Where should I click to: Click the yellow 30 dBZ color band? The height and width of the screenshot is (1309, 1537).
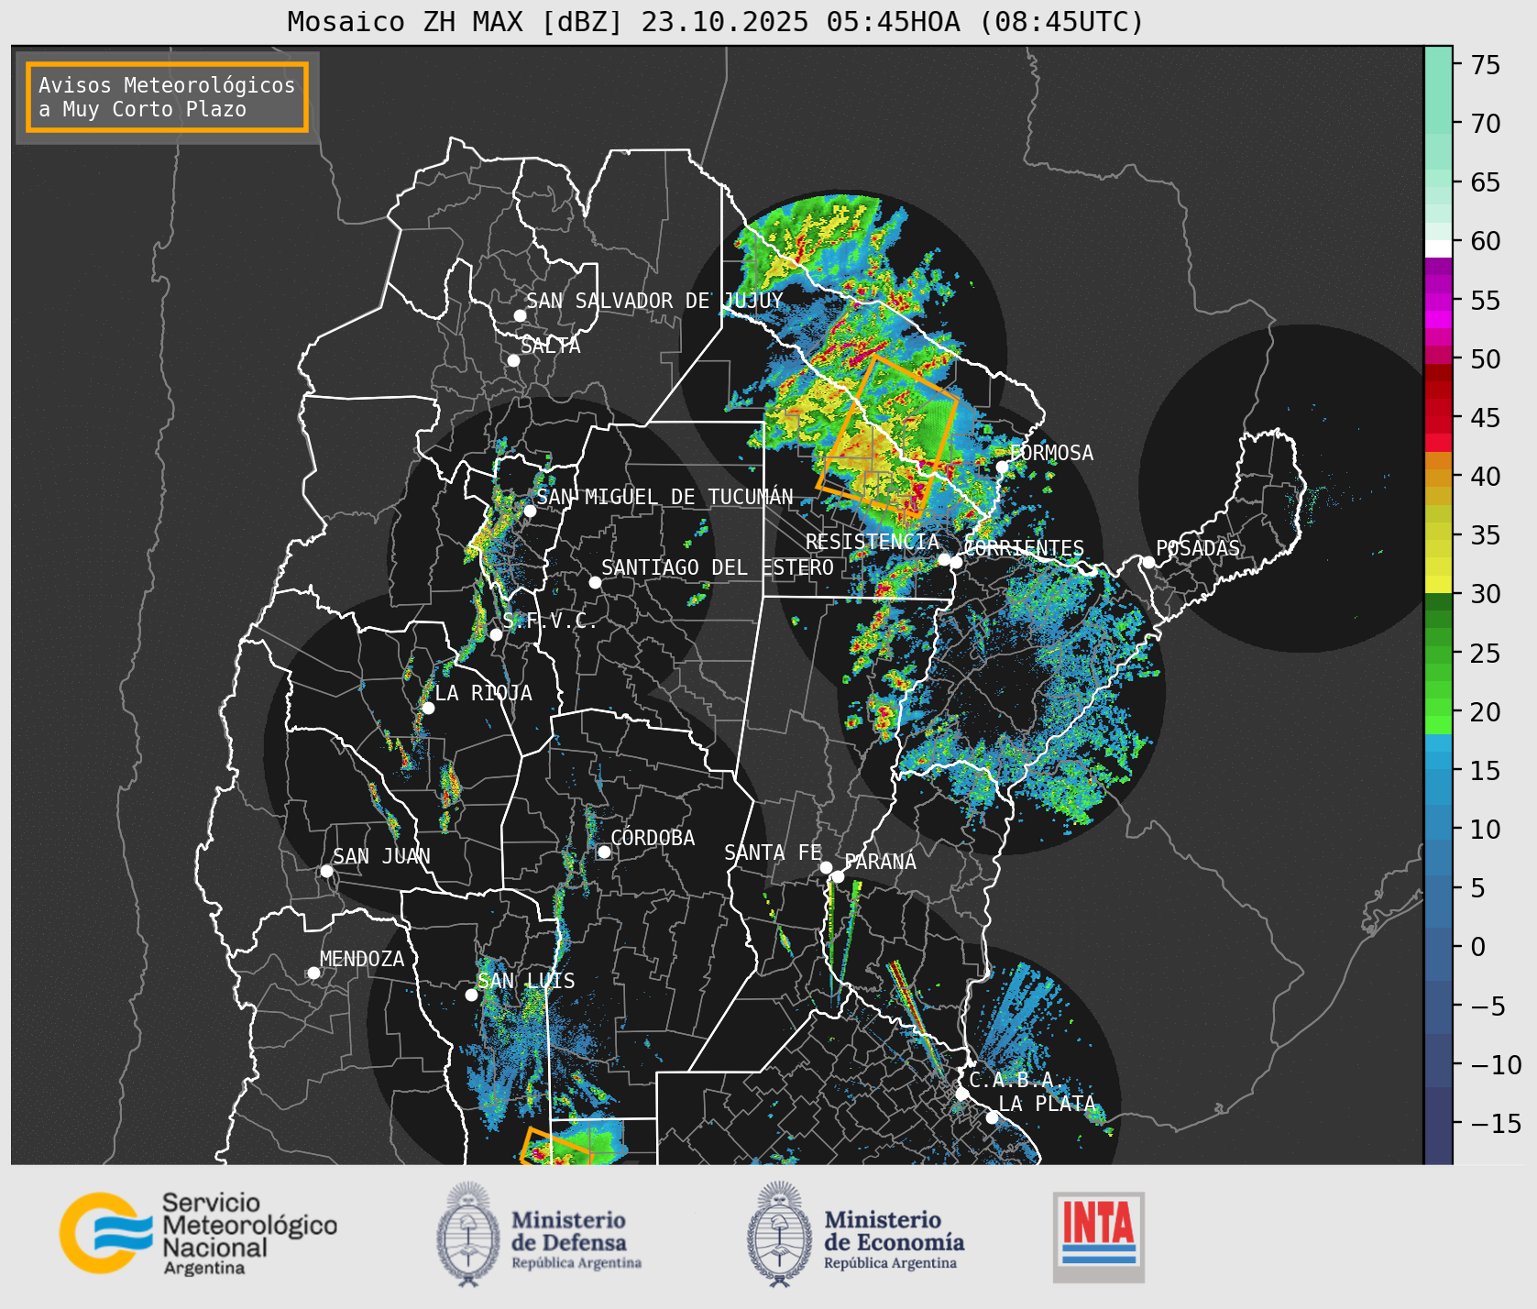pyautogui.click(x=1438, y=584)
